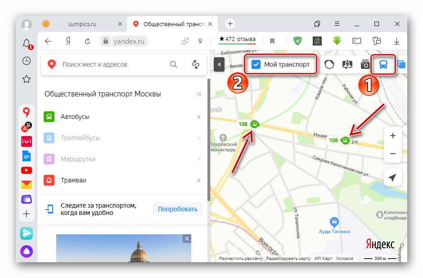Toggle the Мой транспорт checkbox
423x278 pixels.
(256, 64)
